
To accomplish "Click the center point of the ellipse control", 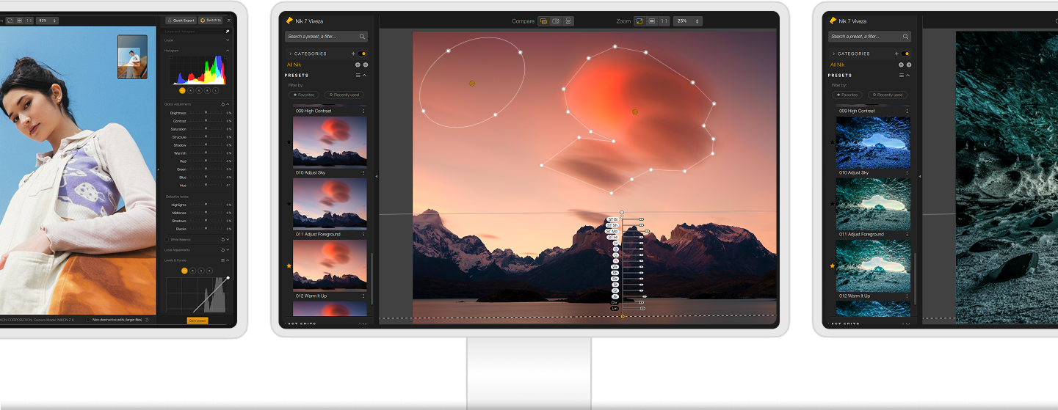I will point(472,84).
